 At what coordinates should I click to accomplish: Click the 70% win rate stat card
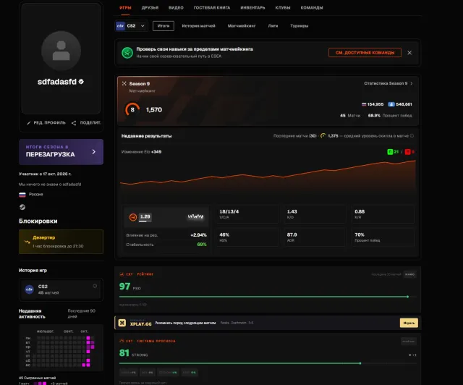383,237
